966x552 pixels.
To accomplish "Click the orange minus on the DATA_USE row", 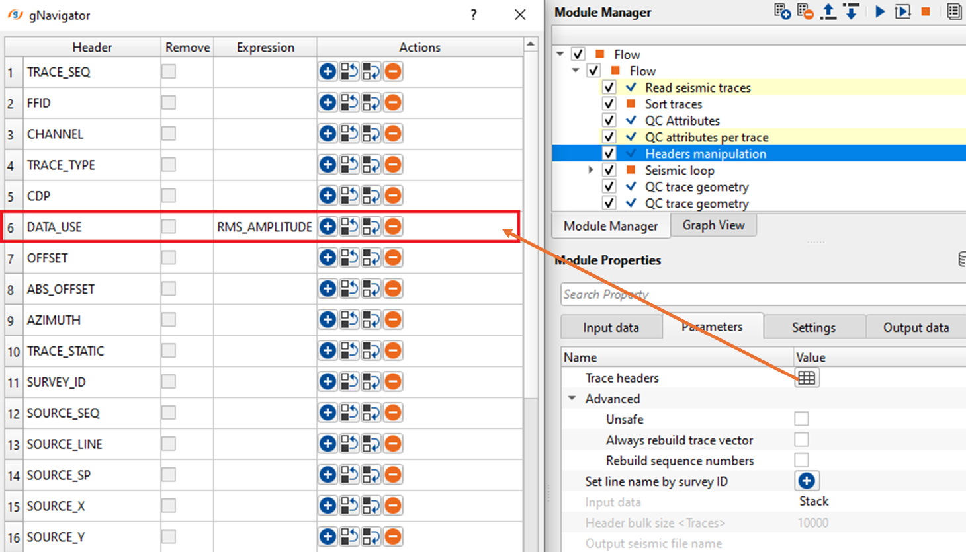I will (393, 227).
